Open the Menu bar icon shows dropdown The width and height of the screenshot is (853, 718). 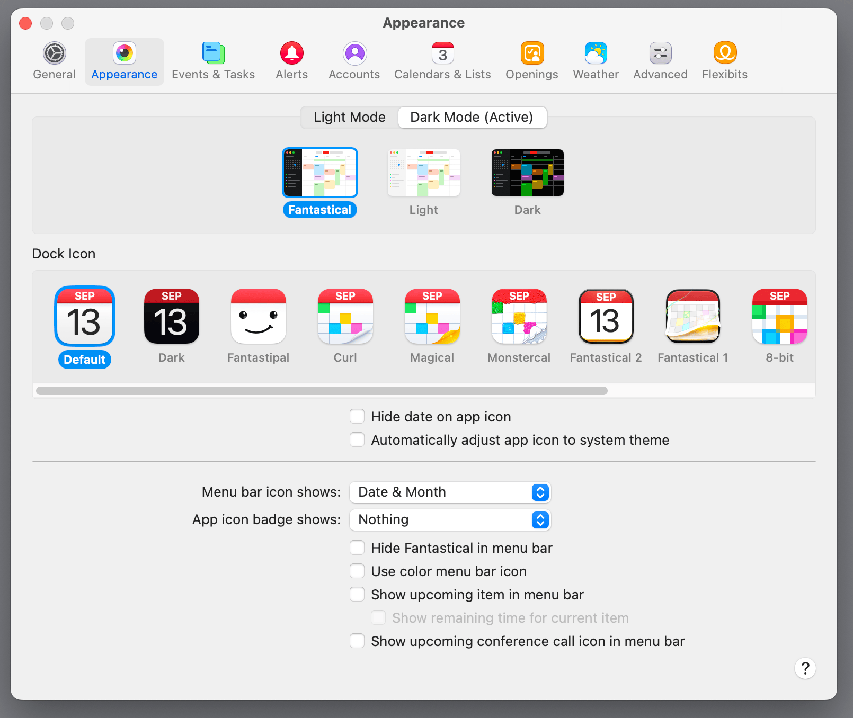click(450, 492)
